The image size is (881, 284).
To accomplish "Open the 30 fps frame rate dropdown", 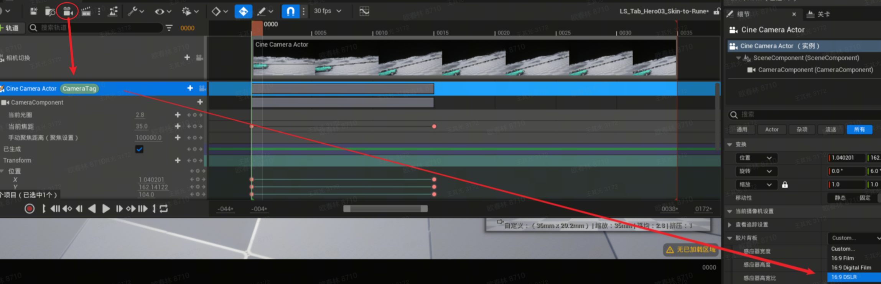I will [327, 11].
